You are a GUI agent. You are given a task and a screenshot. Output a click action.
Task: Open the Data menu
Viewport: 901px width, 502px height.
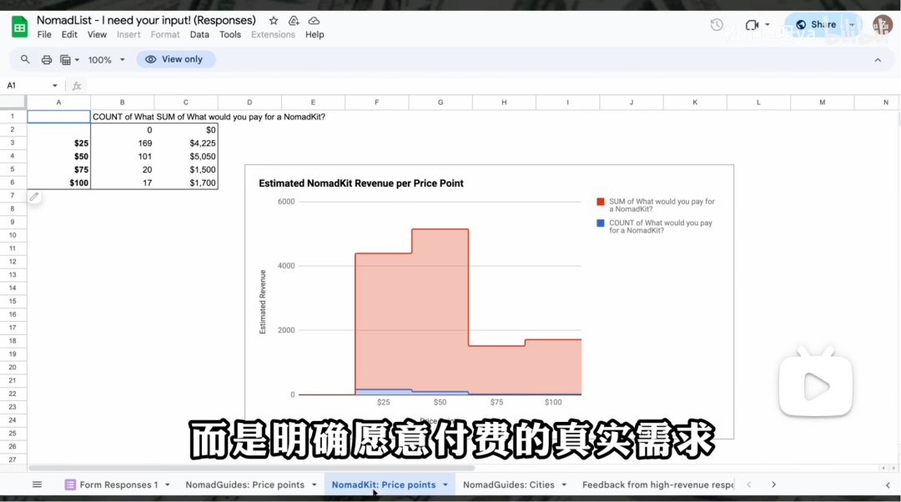coord(199,34)
